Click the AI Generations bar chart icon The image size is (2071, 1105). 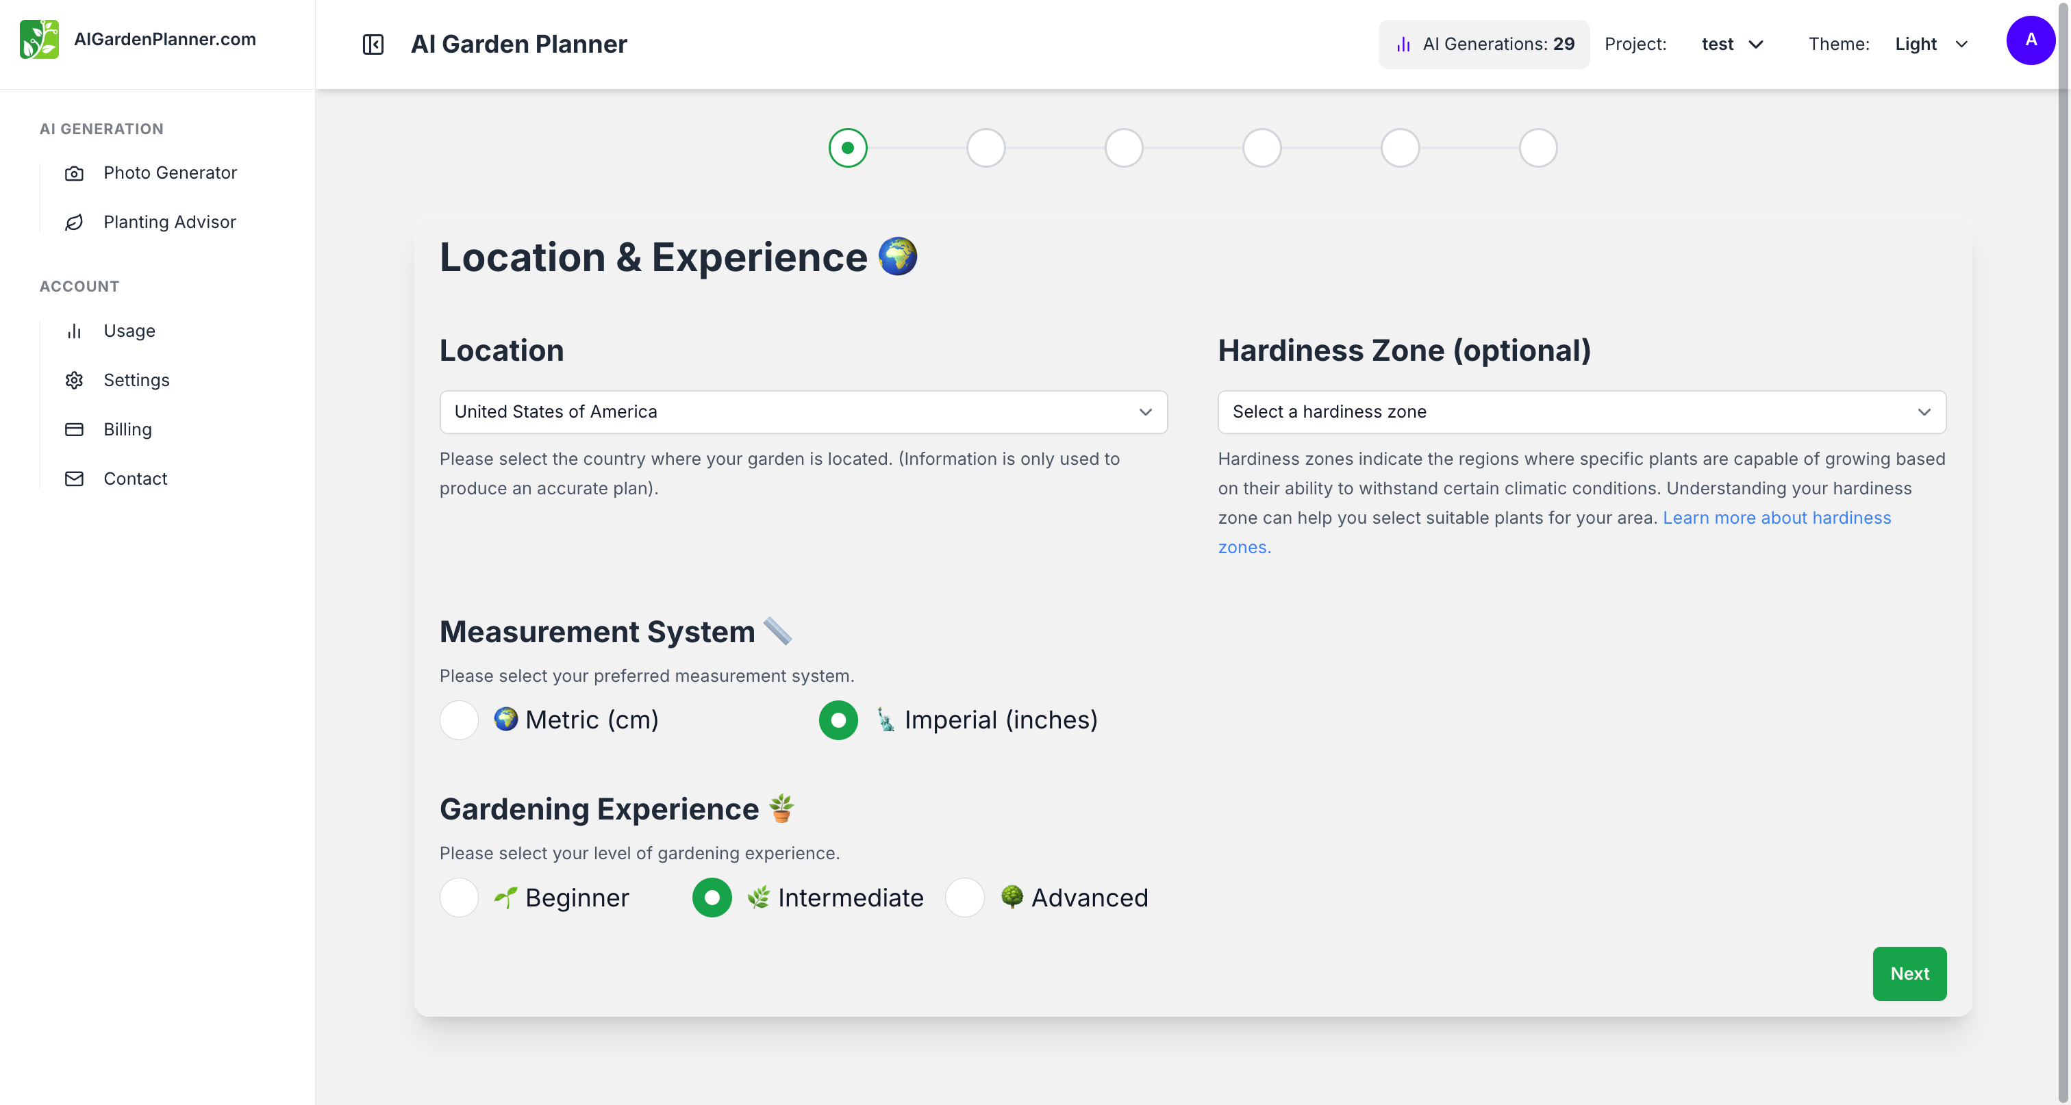(1404, 44)
